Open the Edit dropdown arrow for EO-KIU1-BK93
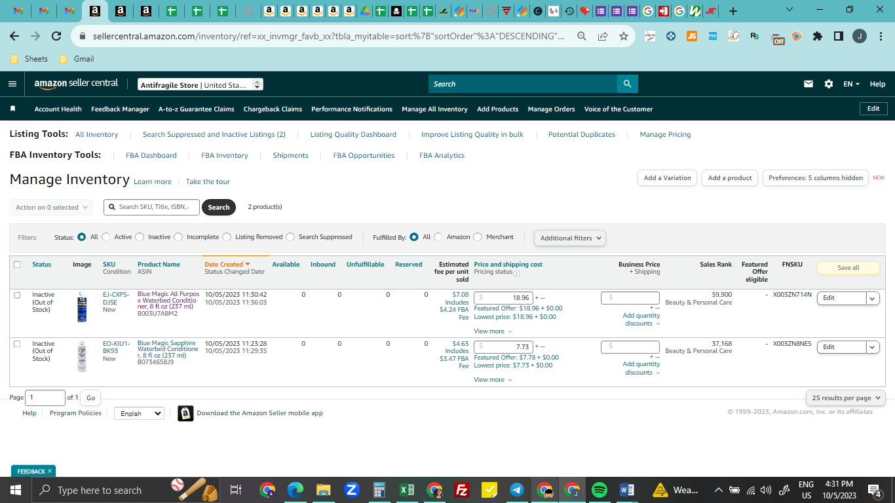This screenshot has height=503, width=895. (873, 347)
